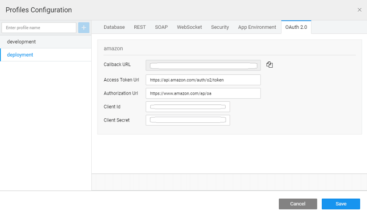
Task: Copy the Callback URL to clipboard
Action: point(269,65)
